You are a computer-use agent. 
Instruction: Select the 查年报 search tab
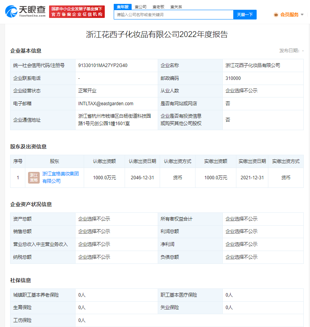[123, 7]
